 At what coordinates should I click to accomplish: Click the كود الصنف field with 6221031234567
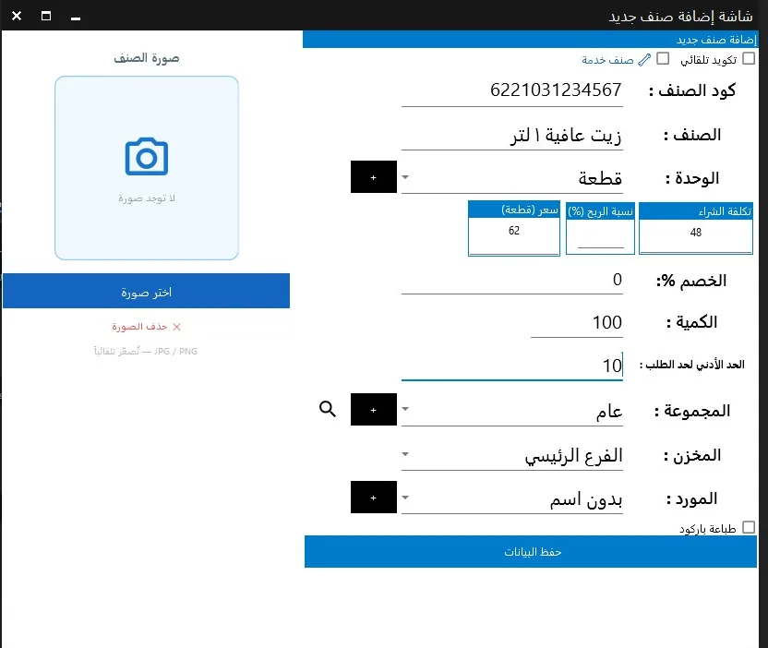(x=511, y=90)
